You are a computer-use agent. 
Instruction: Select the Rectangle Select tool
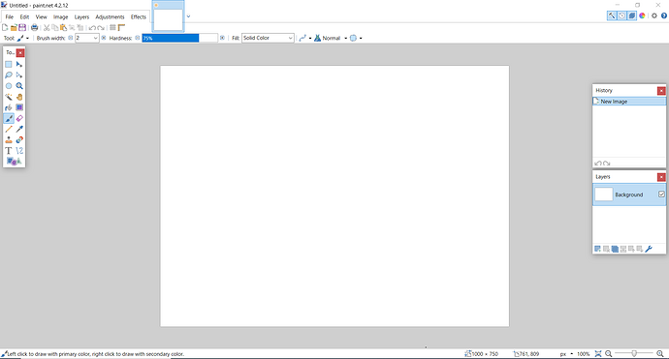(9, 64)
